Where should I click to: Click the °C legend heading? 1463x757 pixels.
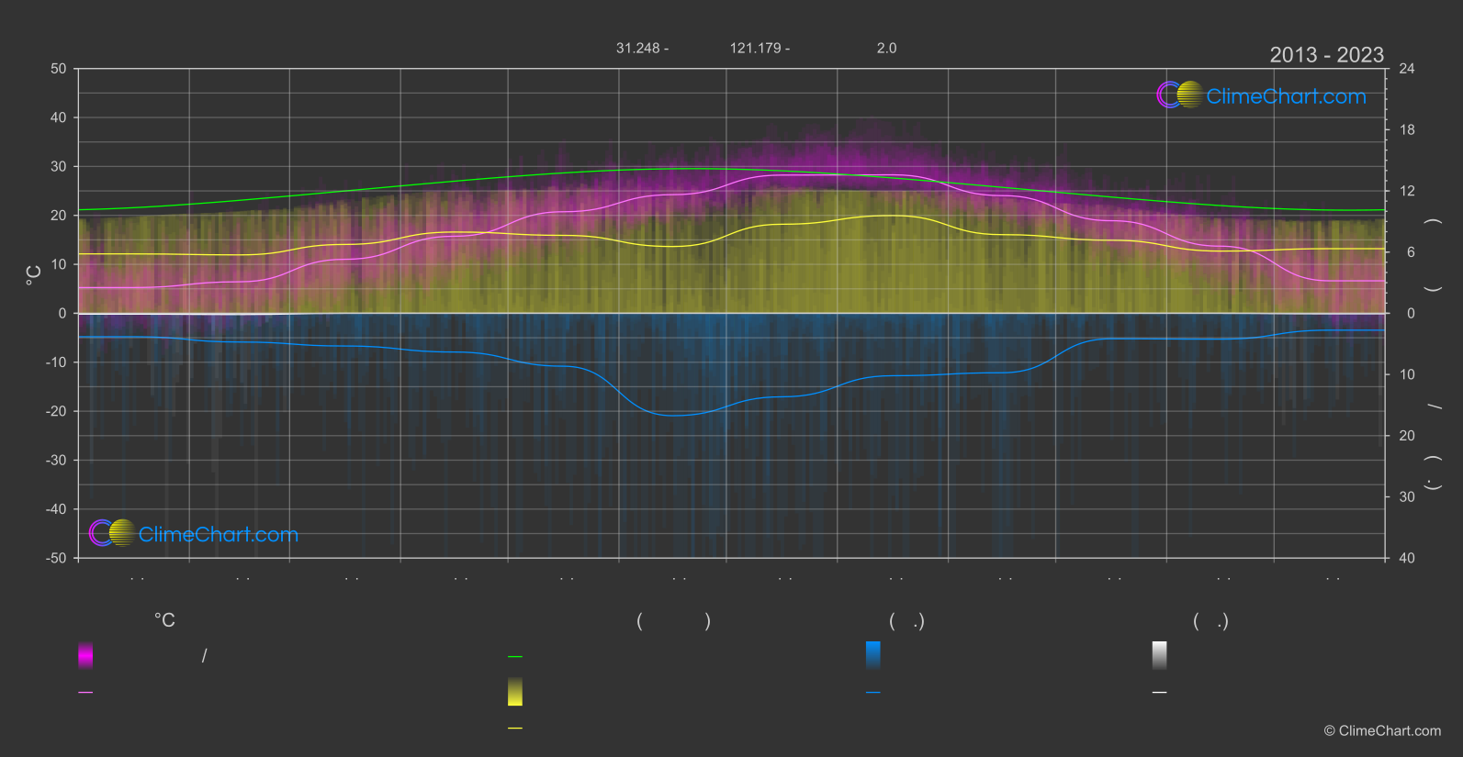164,621
